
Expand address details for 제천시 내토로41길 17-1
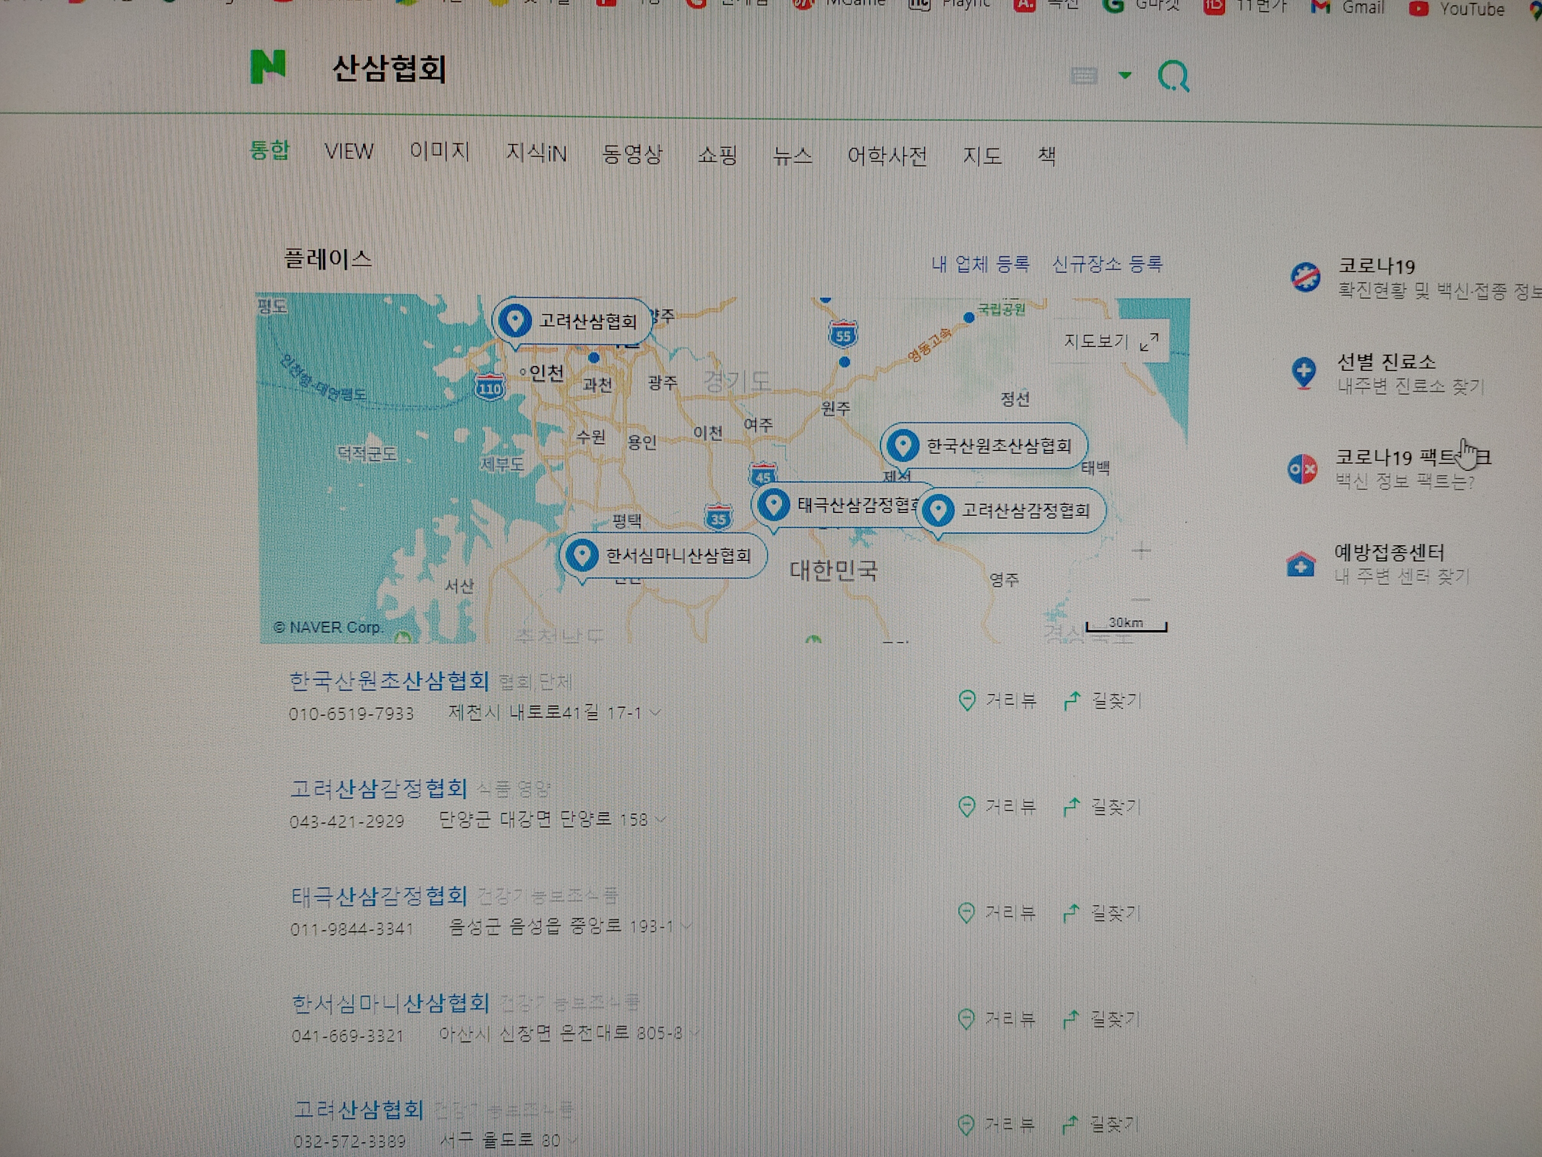[655, 712]
